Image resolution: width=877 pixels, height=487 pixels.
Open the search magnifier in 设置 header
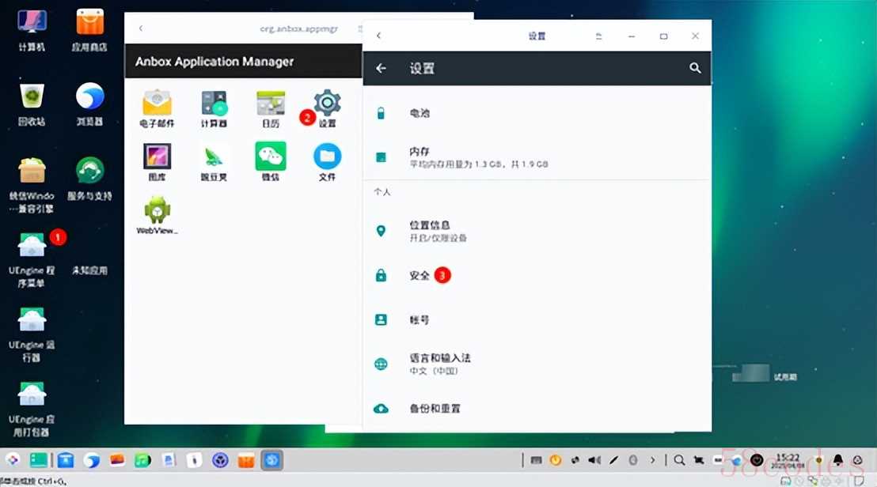click(x=695, y=68)
